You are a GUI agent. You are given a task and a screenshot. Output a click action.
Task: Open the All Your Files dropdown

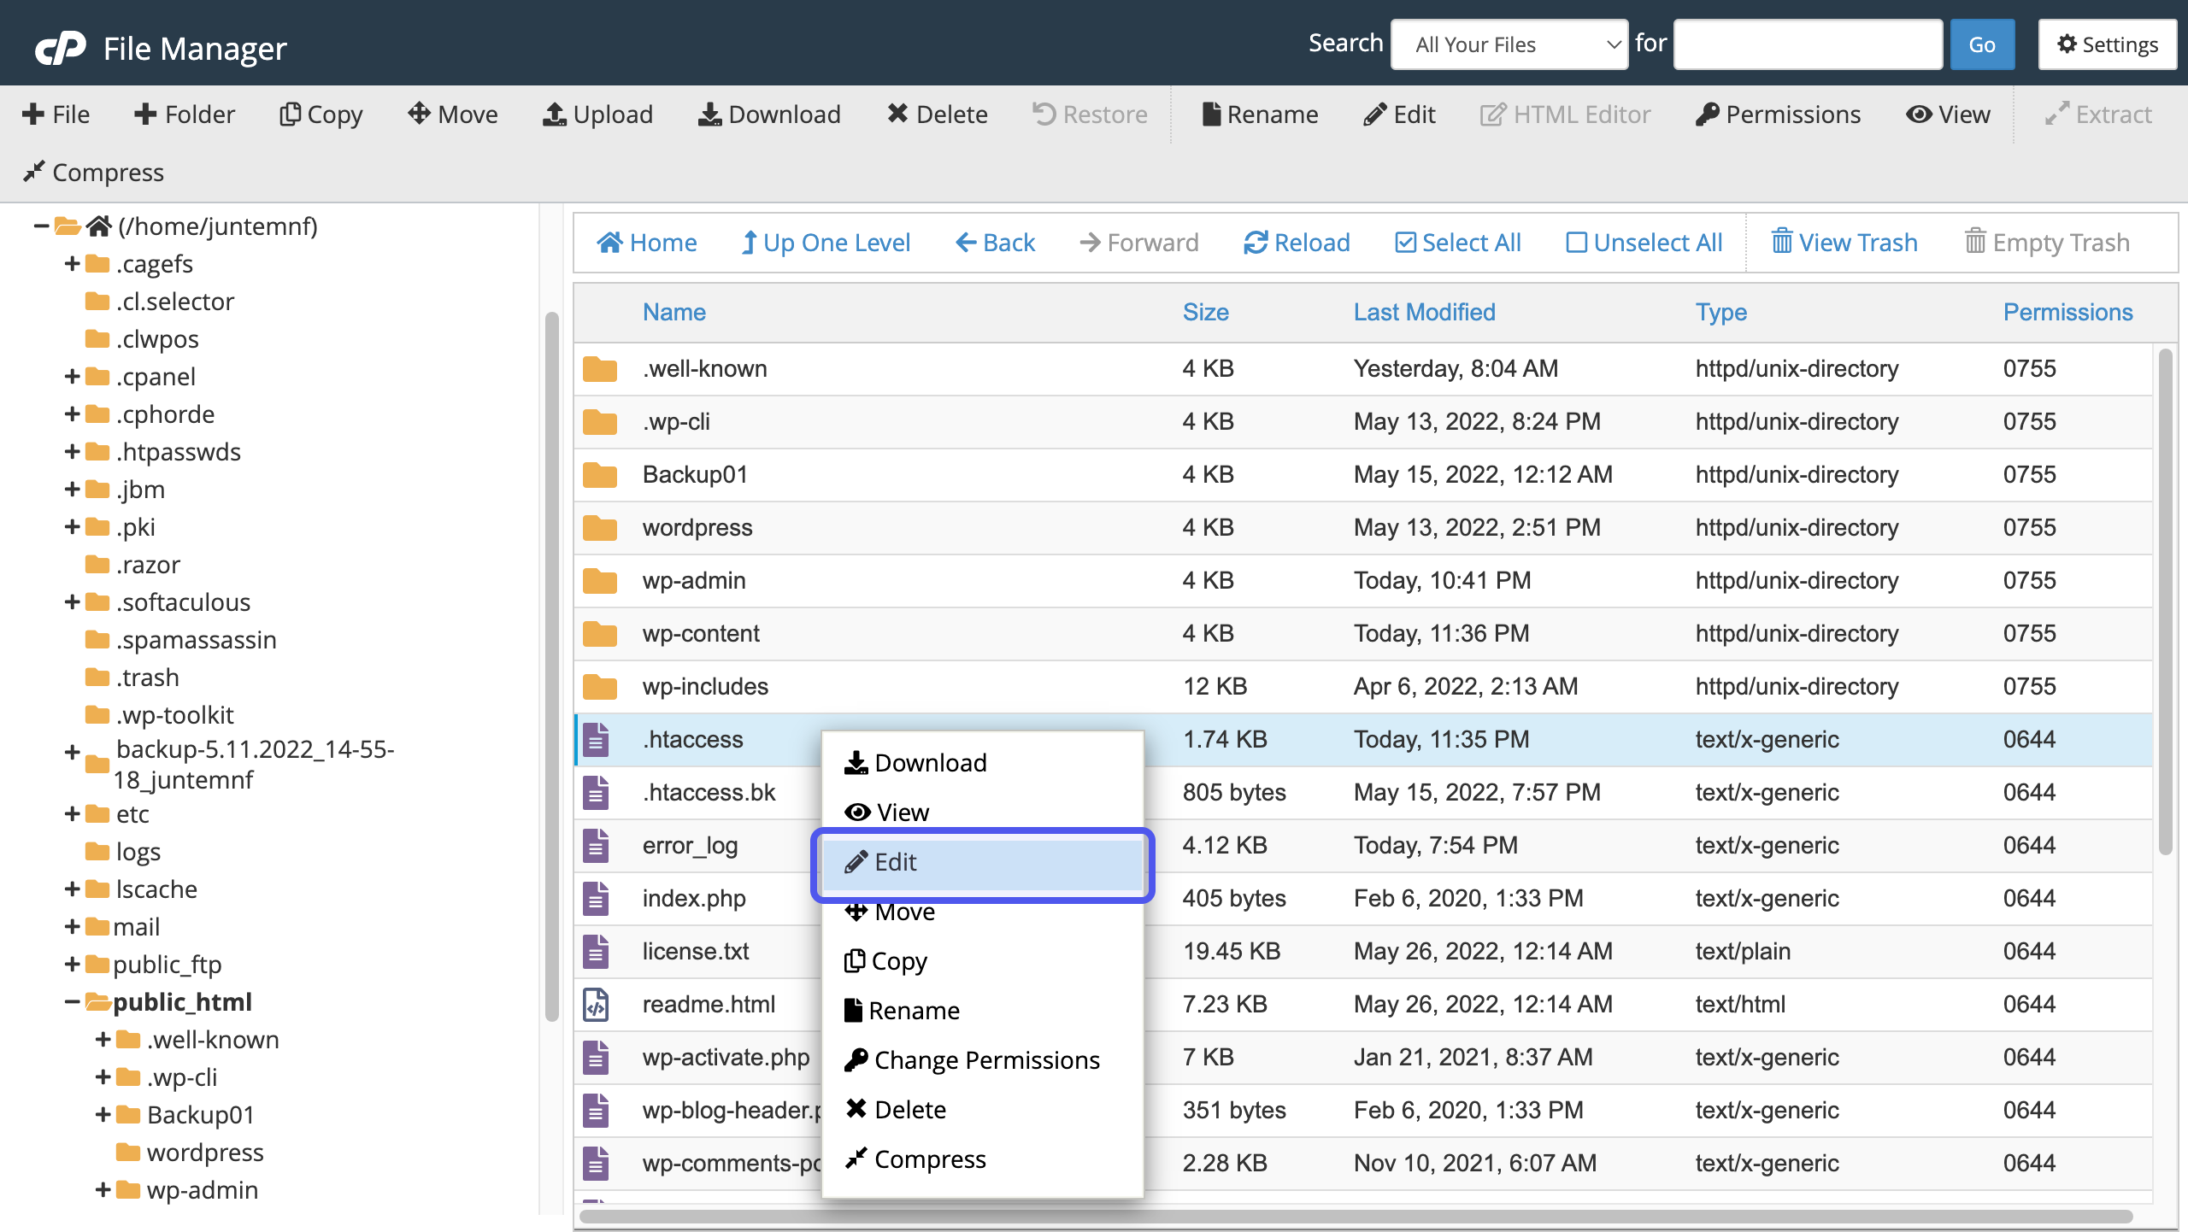pos(1509,44)
